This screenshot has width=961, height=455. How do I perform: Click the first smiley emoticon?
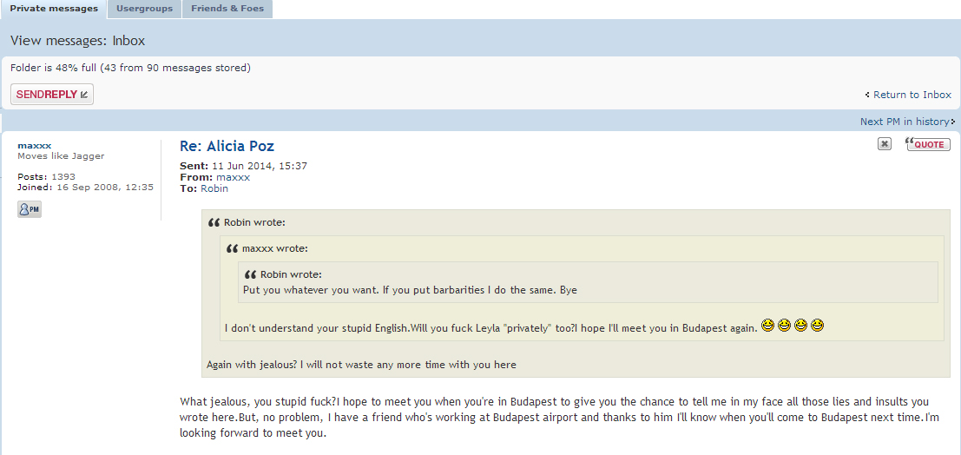(767, 325)
